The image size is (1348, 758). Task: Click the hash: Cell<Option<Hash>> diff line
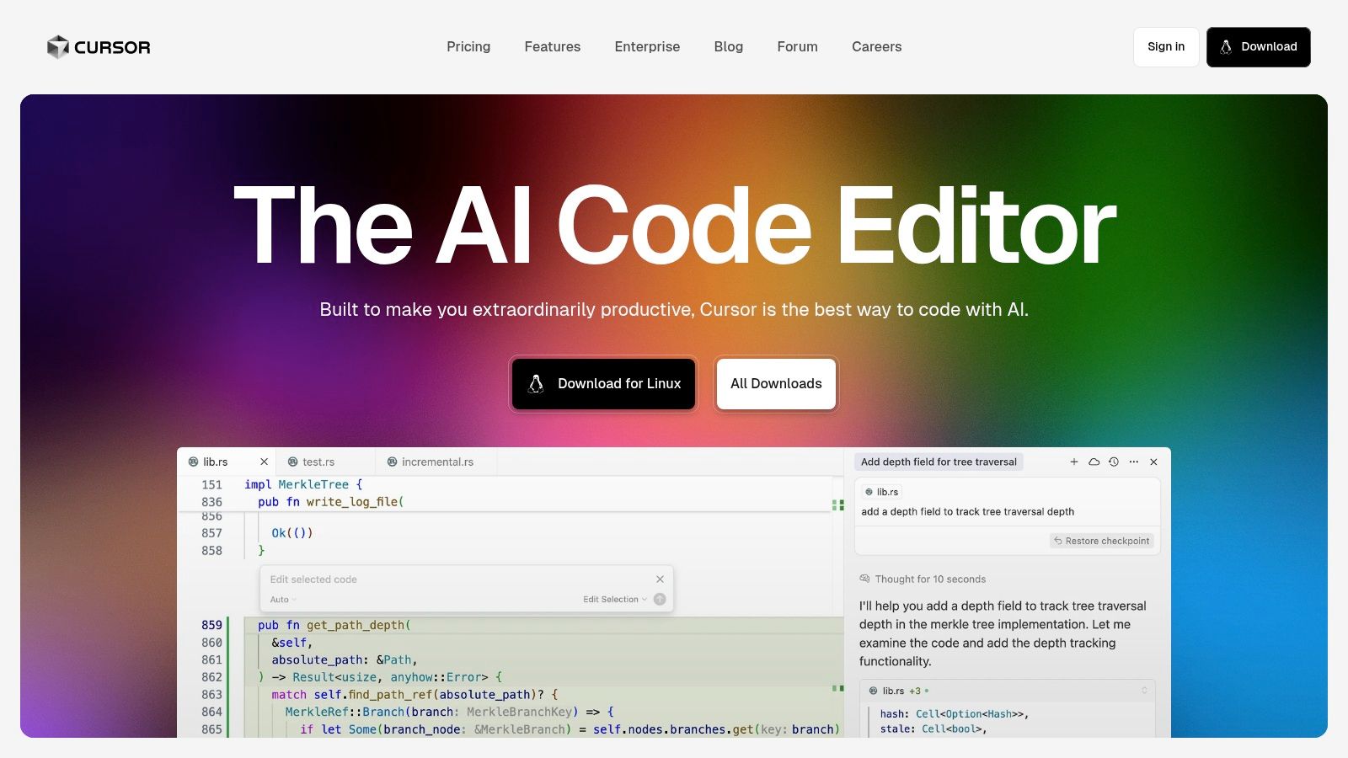[x=955, y=713]
